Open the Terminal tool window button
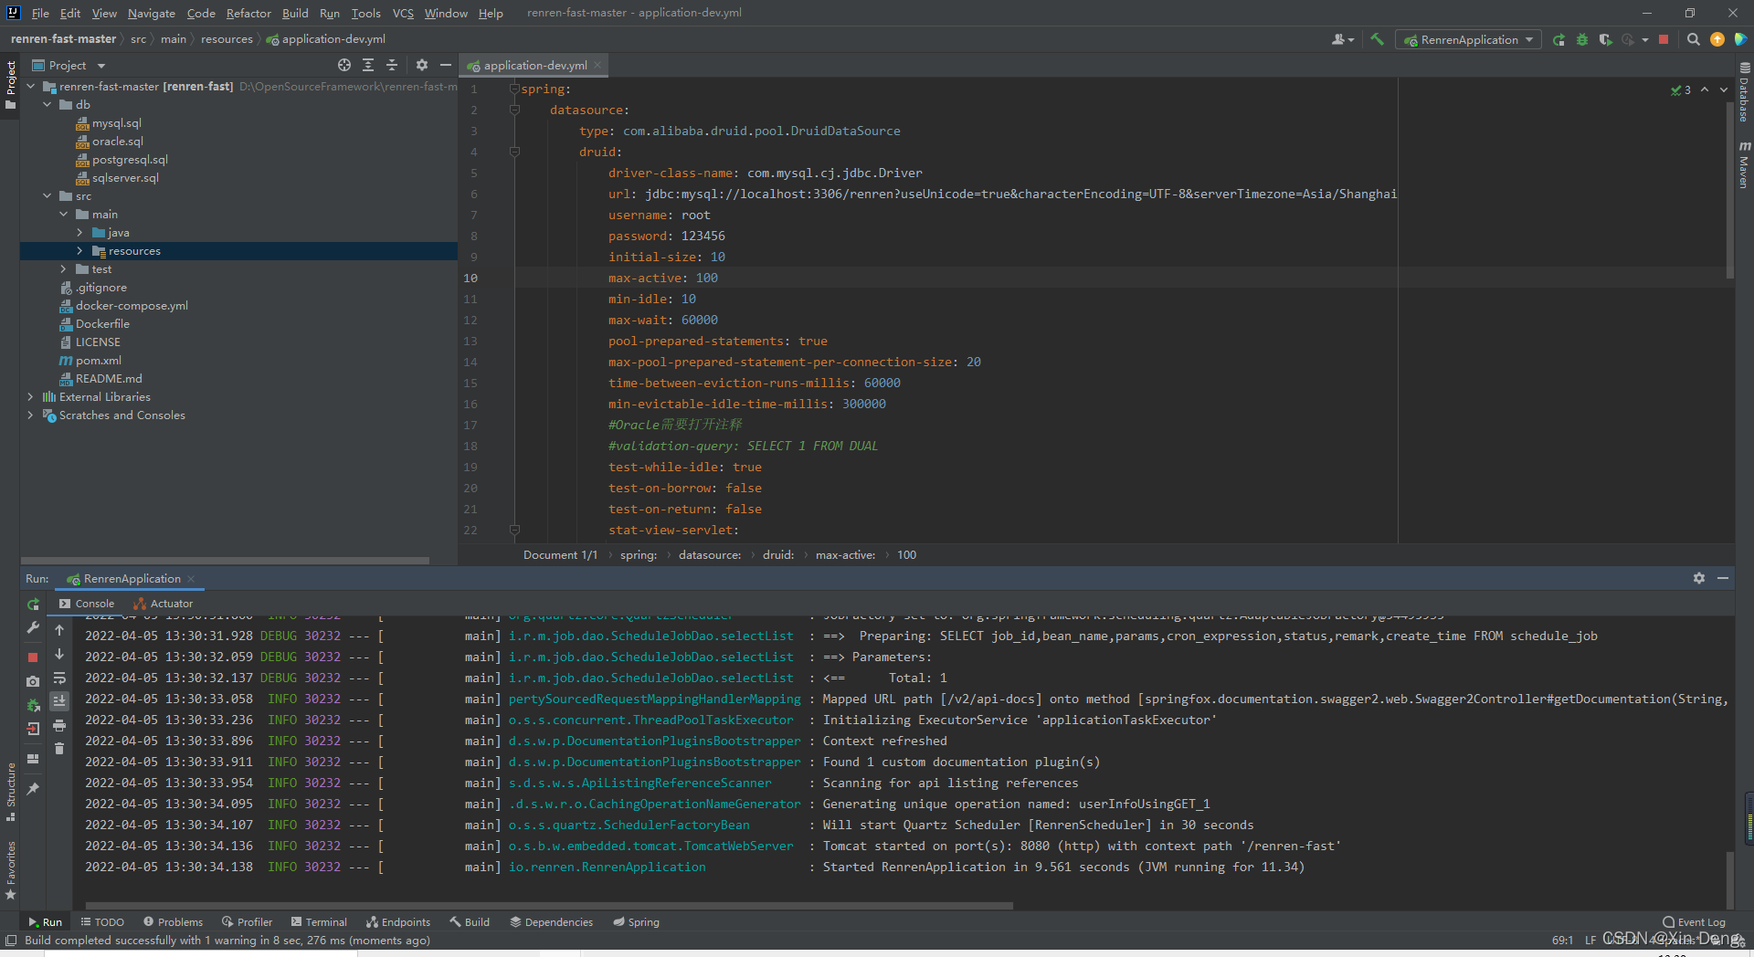The image size is (1754, 957). click(x=319, y=922)
